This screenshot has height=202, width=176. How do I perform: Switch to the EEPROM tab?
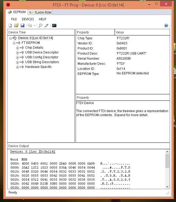[17, 12]
